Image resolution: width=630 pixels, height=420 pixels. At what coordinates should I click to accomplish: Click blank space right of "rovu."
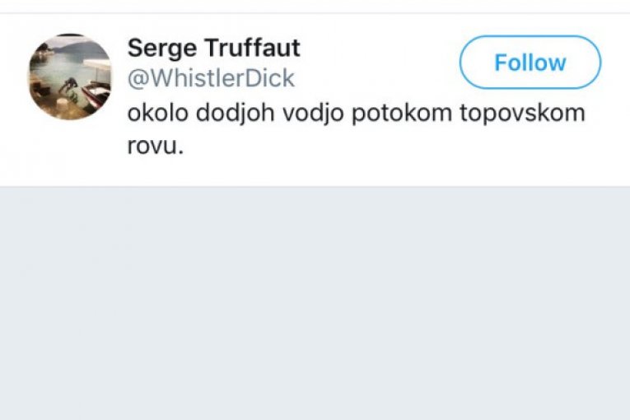point(371,147)
